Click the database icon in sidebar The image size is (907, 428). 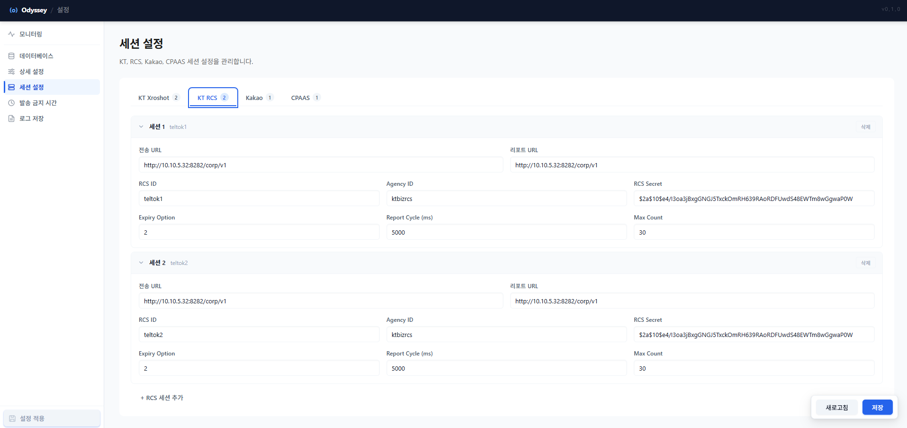click(11, 56)
